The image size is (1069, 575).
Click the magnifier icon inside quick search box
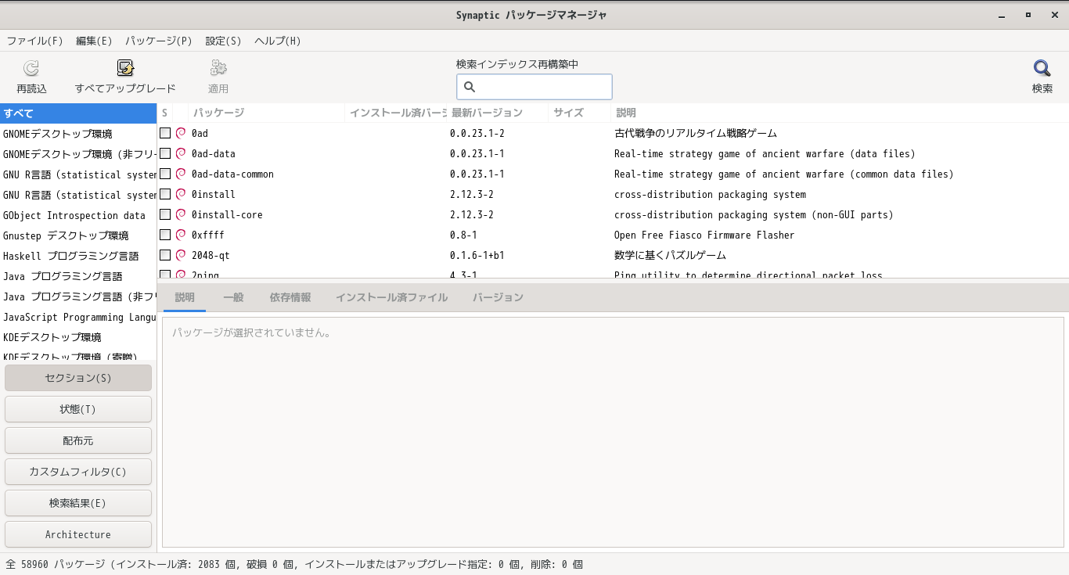(470, 87)
